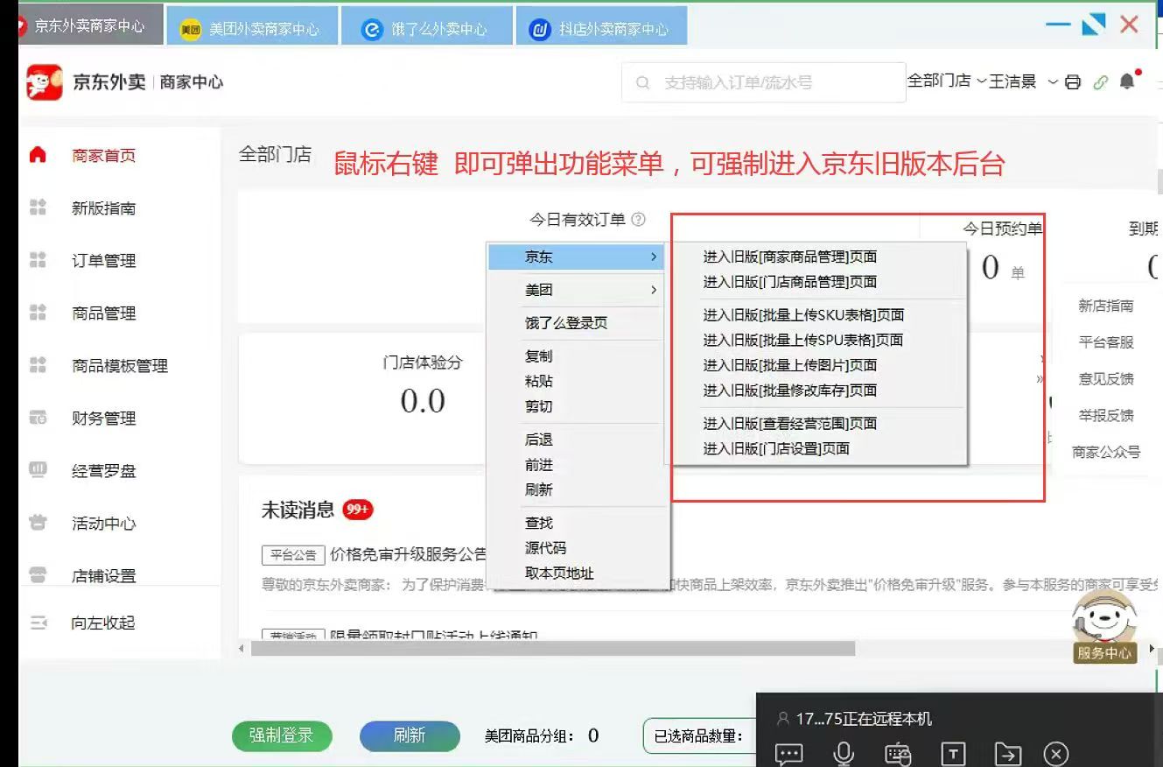Click the 经营罗盘 sidebar icon
Image resolution: width=1163 pixels, height=767 pixels.
(38, 470)
